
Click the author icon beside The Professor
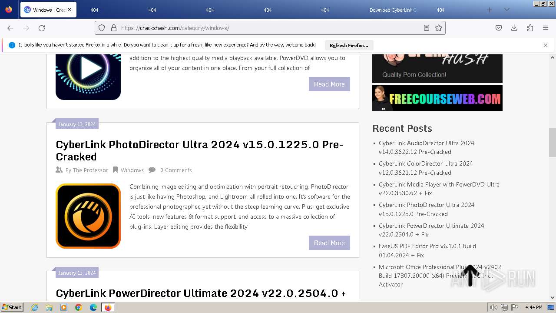pos(60,170)
